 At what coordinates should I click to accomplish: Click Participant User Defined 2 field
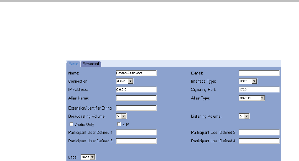pyautogui.click(x=259, y=132)
